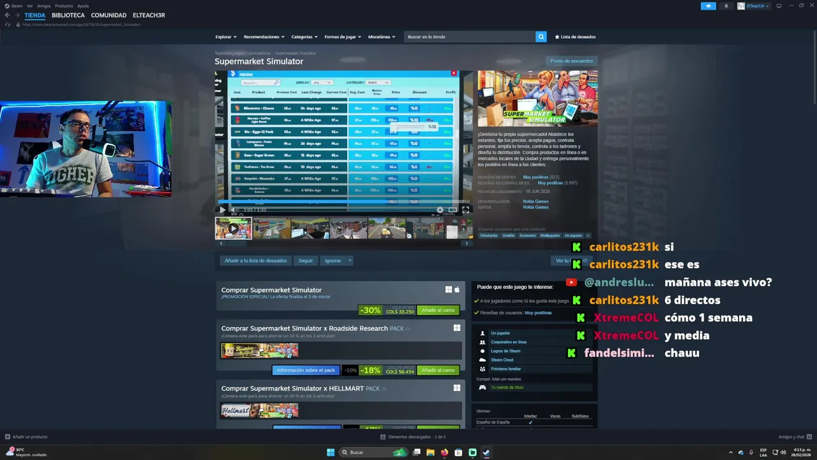Show hidden system tray icons
This screenshot has height=460, width=817.
point(731,452)
